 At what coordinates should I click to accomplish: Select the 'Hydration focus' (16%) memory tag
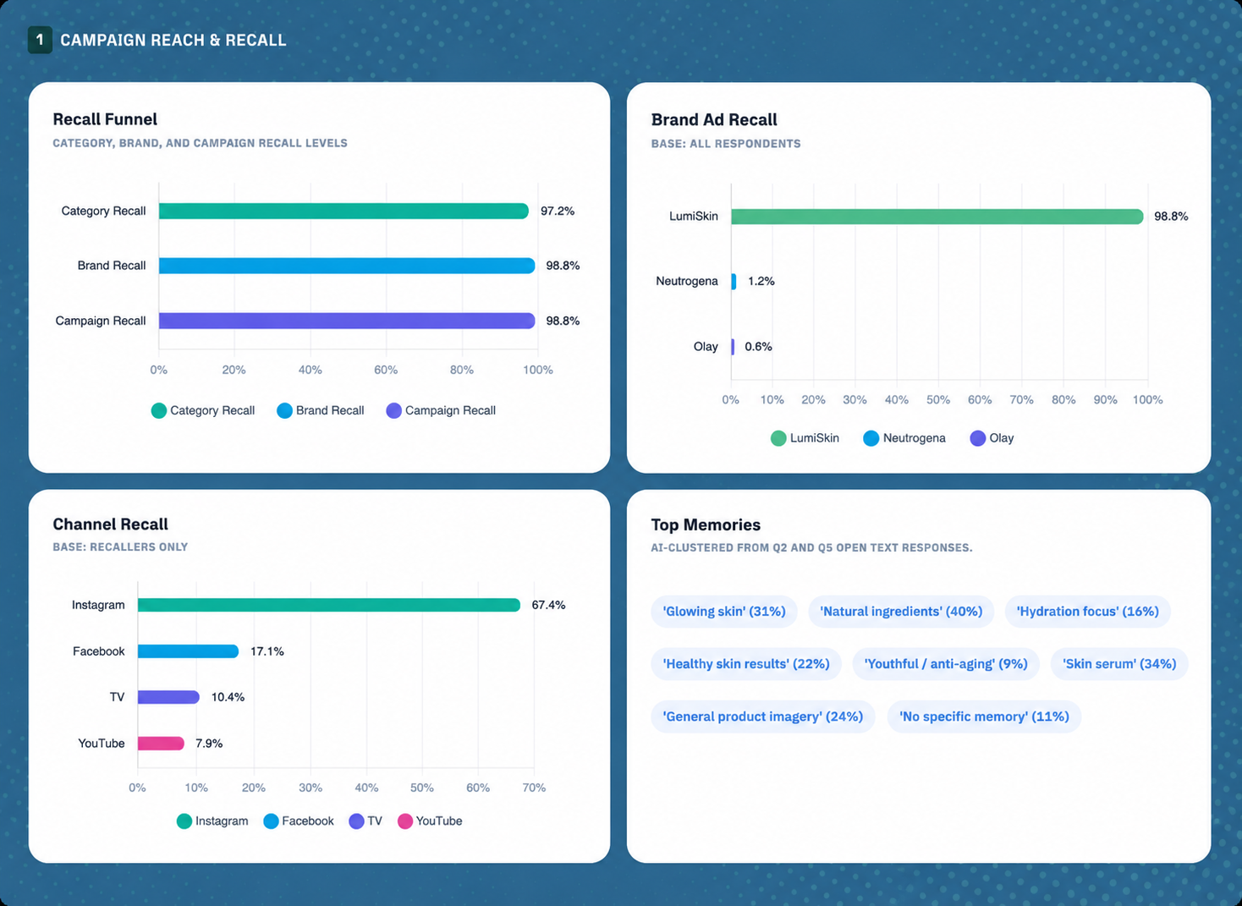[1087, 612]
